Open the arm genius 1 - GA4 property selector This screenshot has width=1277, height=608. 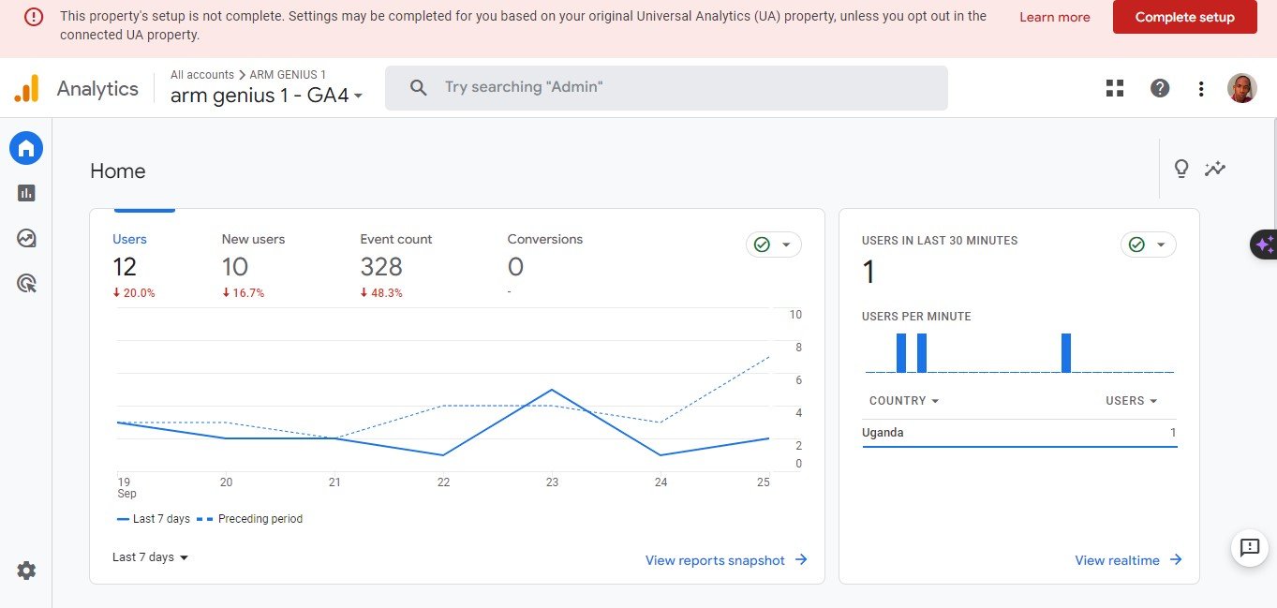tap(266, 96)
